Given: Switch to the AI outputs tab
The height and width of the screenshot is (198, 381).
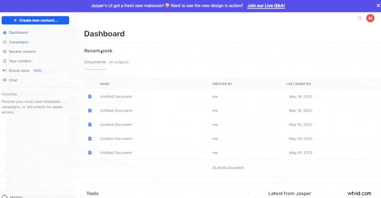Looking at the screenshot, I should pos(119,62).
